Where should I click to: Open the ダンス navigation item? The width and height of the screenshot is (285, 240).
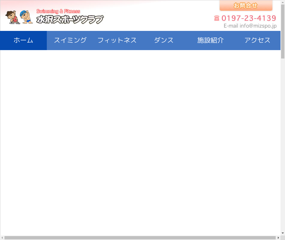164,40
